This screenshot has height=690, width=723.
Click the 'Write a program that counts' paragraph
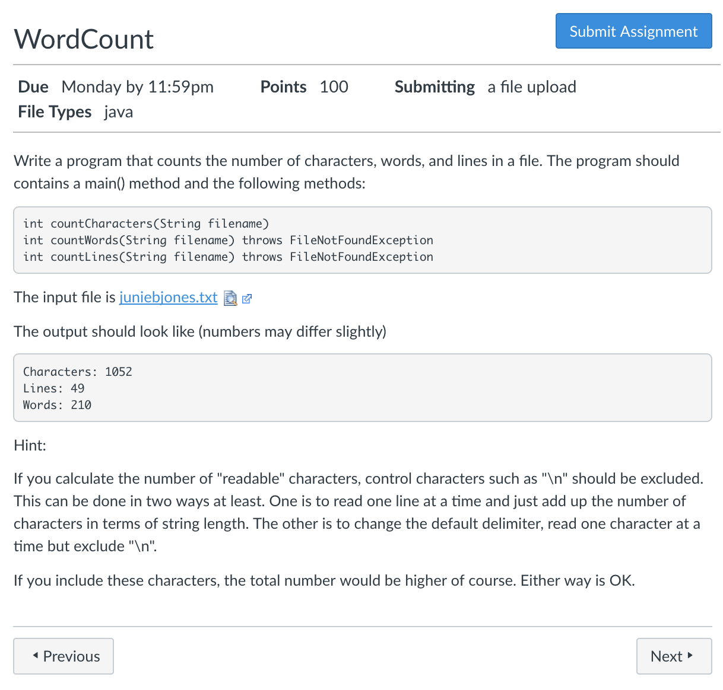[347, 172]
